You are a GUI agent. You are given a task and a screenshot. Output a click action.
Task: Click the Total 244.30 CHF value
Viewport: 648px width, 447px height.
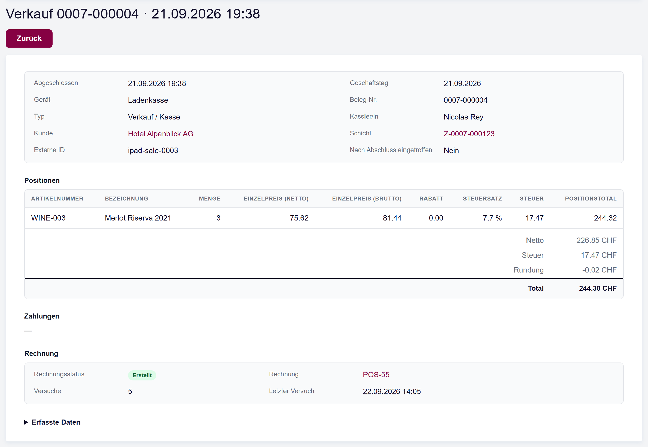(598, 288)
